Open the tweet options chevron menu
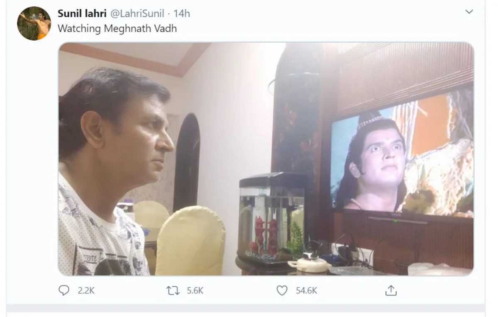The image size is (498, 317). tap(469, 12)
